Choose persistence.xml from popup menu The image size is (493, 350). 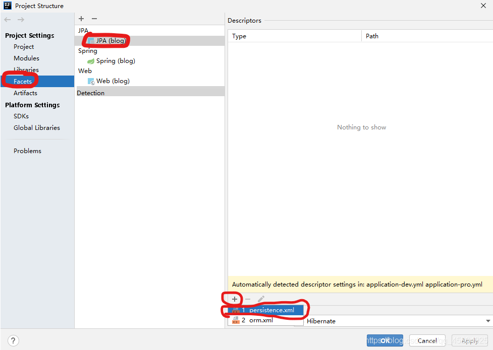pos(271,310)
